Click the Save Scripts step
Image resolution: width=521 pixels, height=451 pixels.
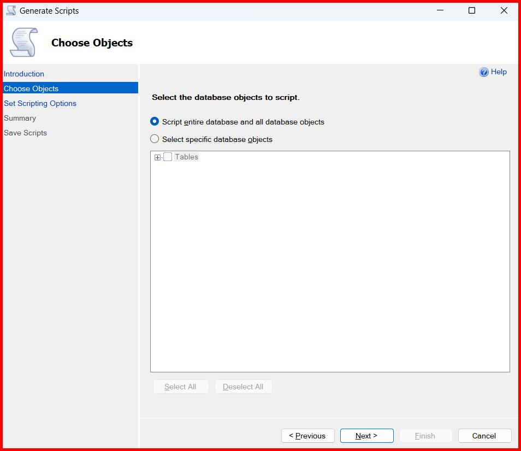point(25,133)
